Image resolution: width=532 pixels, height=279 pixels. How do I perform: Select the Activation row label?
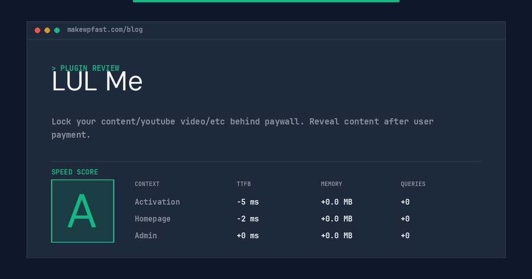coord(157,202)
